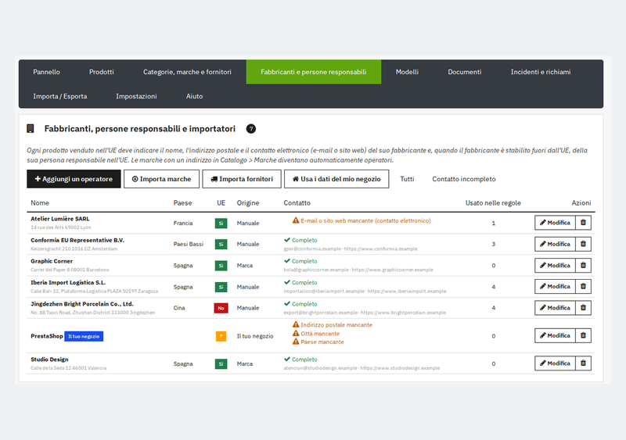
Task: Click warning icon next to Indirizzo postale mancante
Action: point(296,324)
